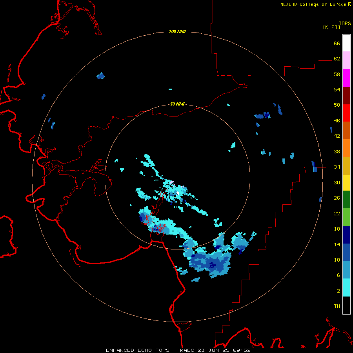Click the NEXLAB-College of DuPage credit text

click(x=315, y=4)
